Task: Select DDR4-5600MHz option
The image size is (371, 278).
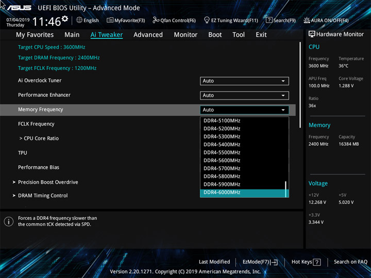Action: [x=243, y=161]
